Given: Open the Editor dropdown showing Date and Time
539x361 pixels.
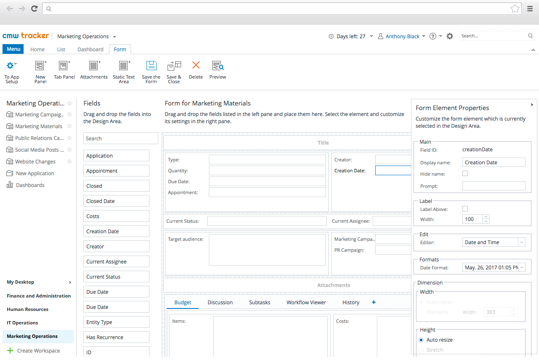Looking at the screenshot, I should click(521, 242).
